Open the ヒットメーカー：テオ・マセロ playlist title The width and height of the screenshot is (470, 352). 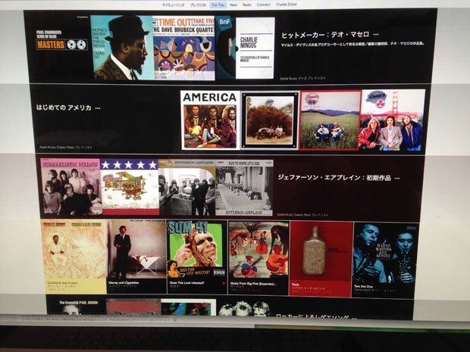coord(325,35)
